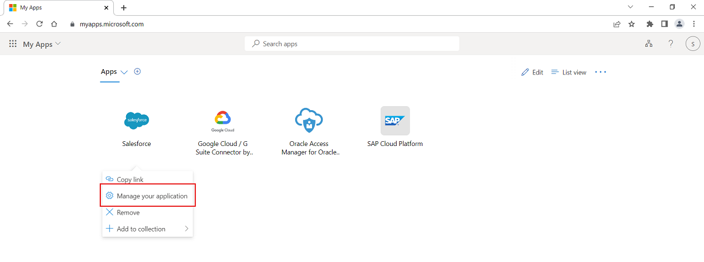Open the Salesforce app tile
The height and width of the screenshot is (262, 704).
pos(137,121)
